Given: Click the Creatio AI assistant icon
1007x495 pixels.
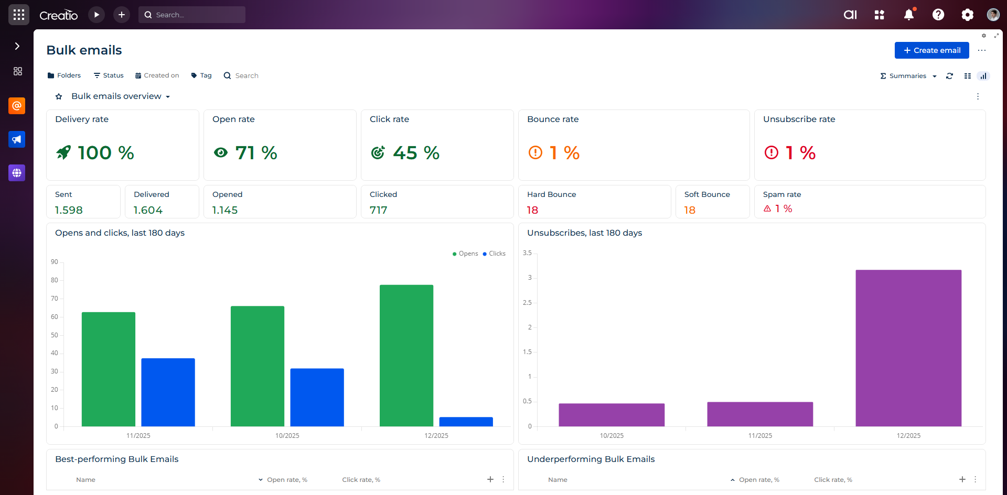Looking at the screenshot, I should [x=850, y=15].
